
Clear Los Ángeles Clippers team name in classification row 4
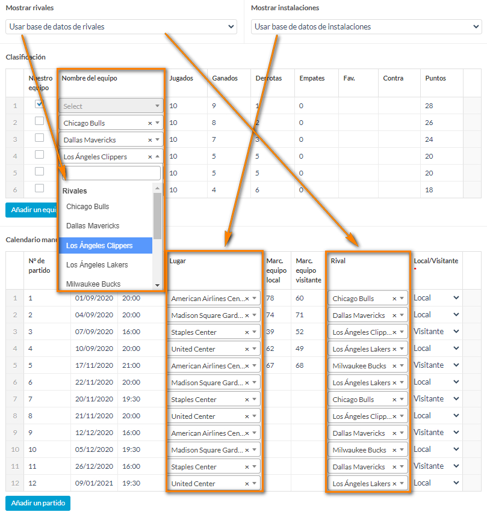click(150, 157)
